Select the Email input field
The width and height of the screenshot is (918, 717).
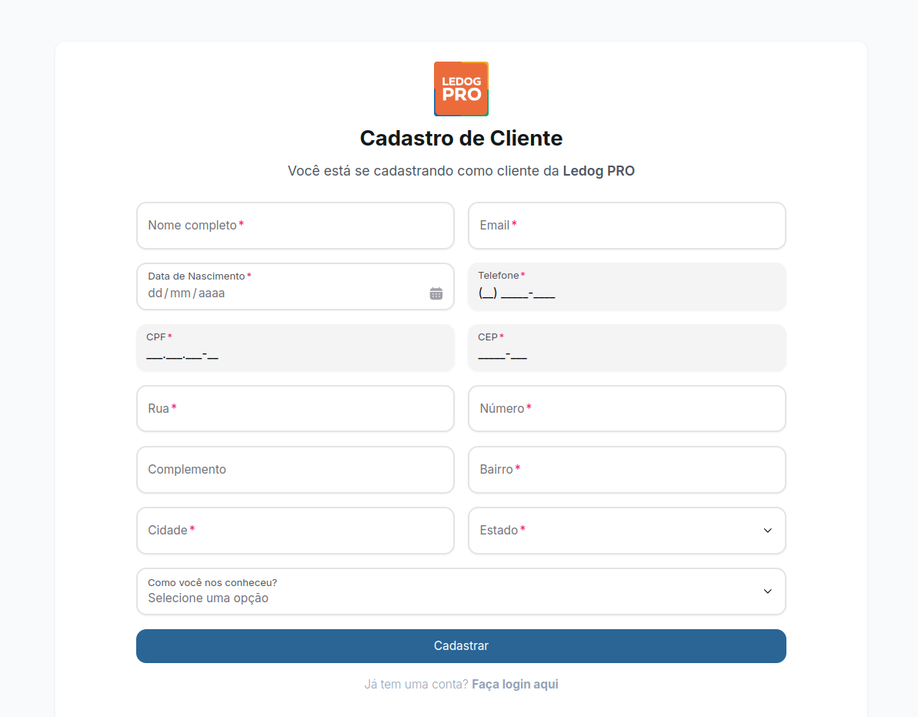click(626, 226)
